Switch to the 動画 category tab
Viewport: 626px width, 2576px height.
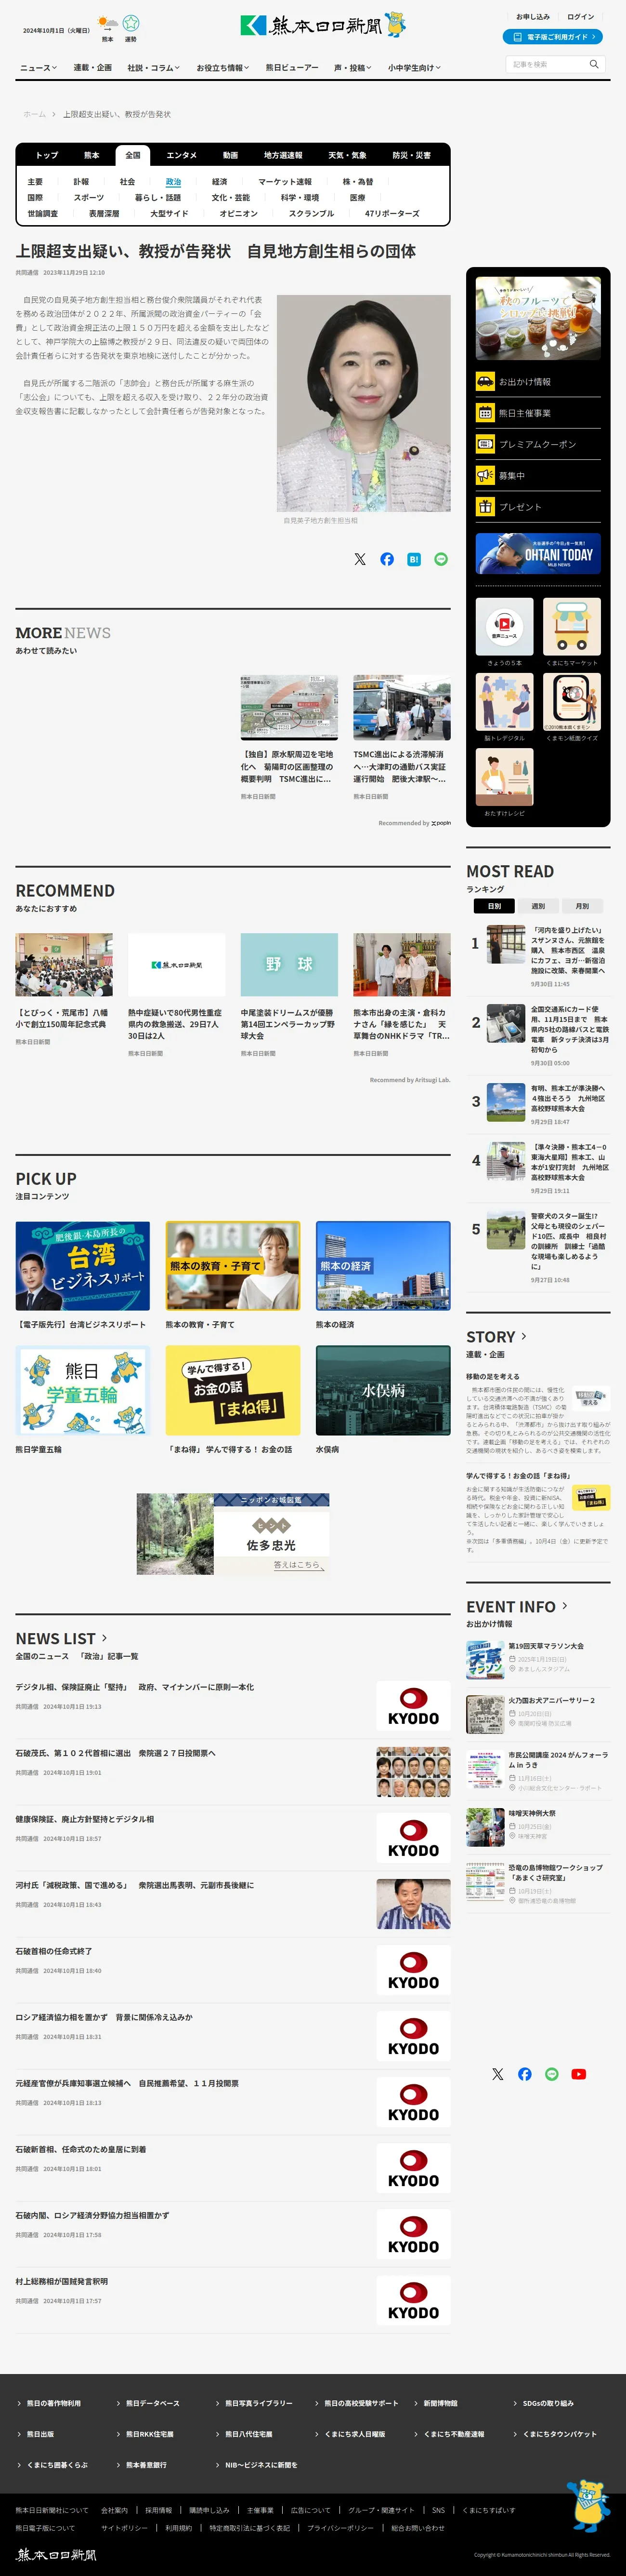[231, 155]
